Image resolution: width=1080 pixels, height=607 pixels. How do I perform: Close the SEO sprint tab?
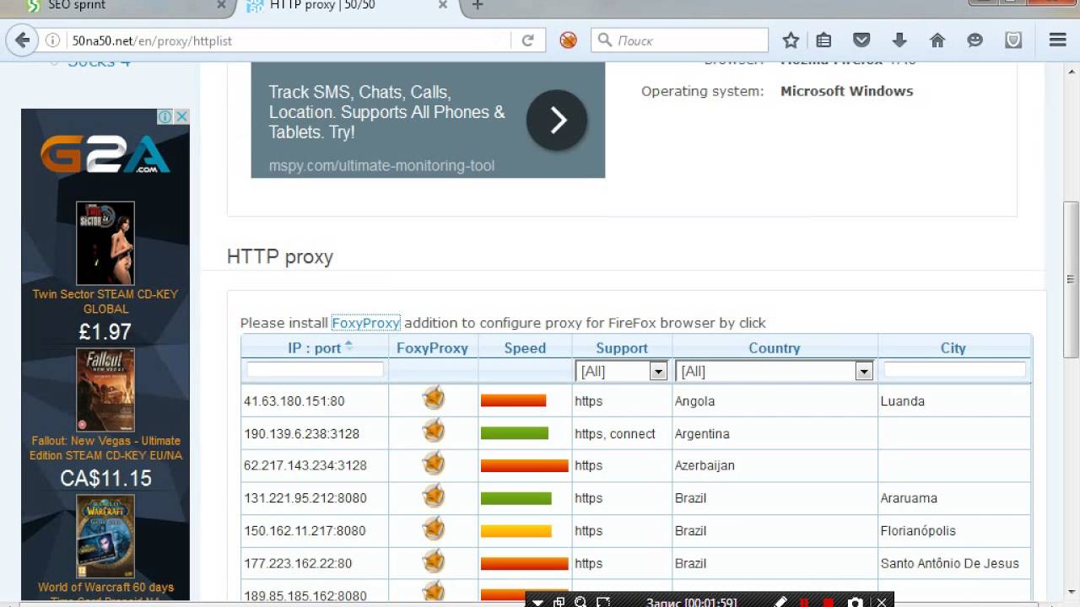coord(222,5)
